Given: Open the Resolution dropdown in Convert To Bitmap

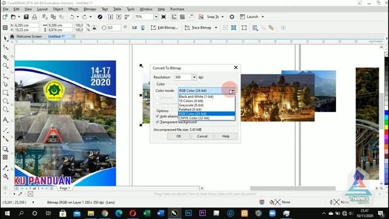Looking at the screenshot, I should [194, 77].
